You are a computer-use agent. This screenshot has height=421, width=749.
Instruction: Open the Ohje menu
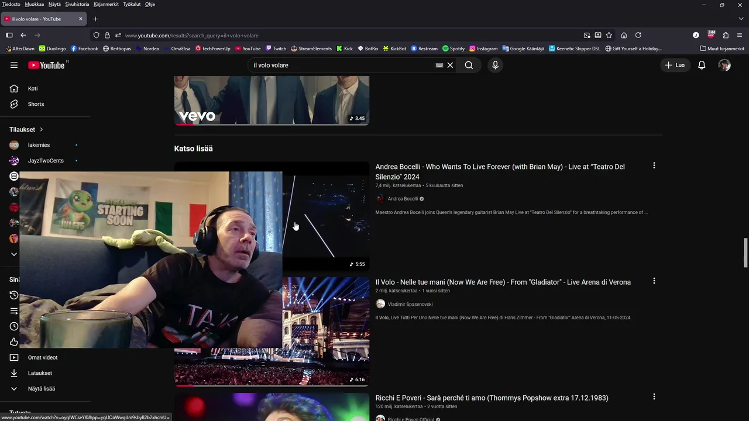(150, 4)
